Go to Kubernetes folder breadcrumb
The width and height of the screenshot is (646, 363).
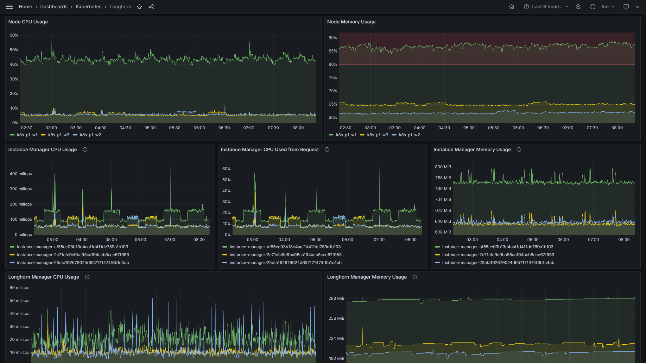pyautogui.click(x=88, y=7)
